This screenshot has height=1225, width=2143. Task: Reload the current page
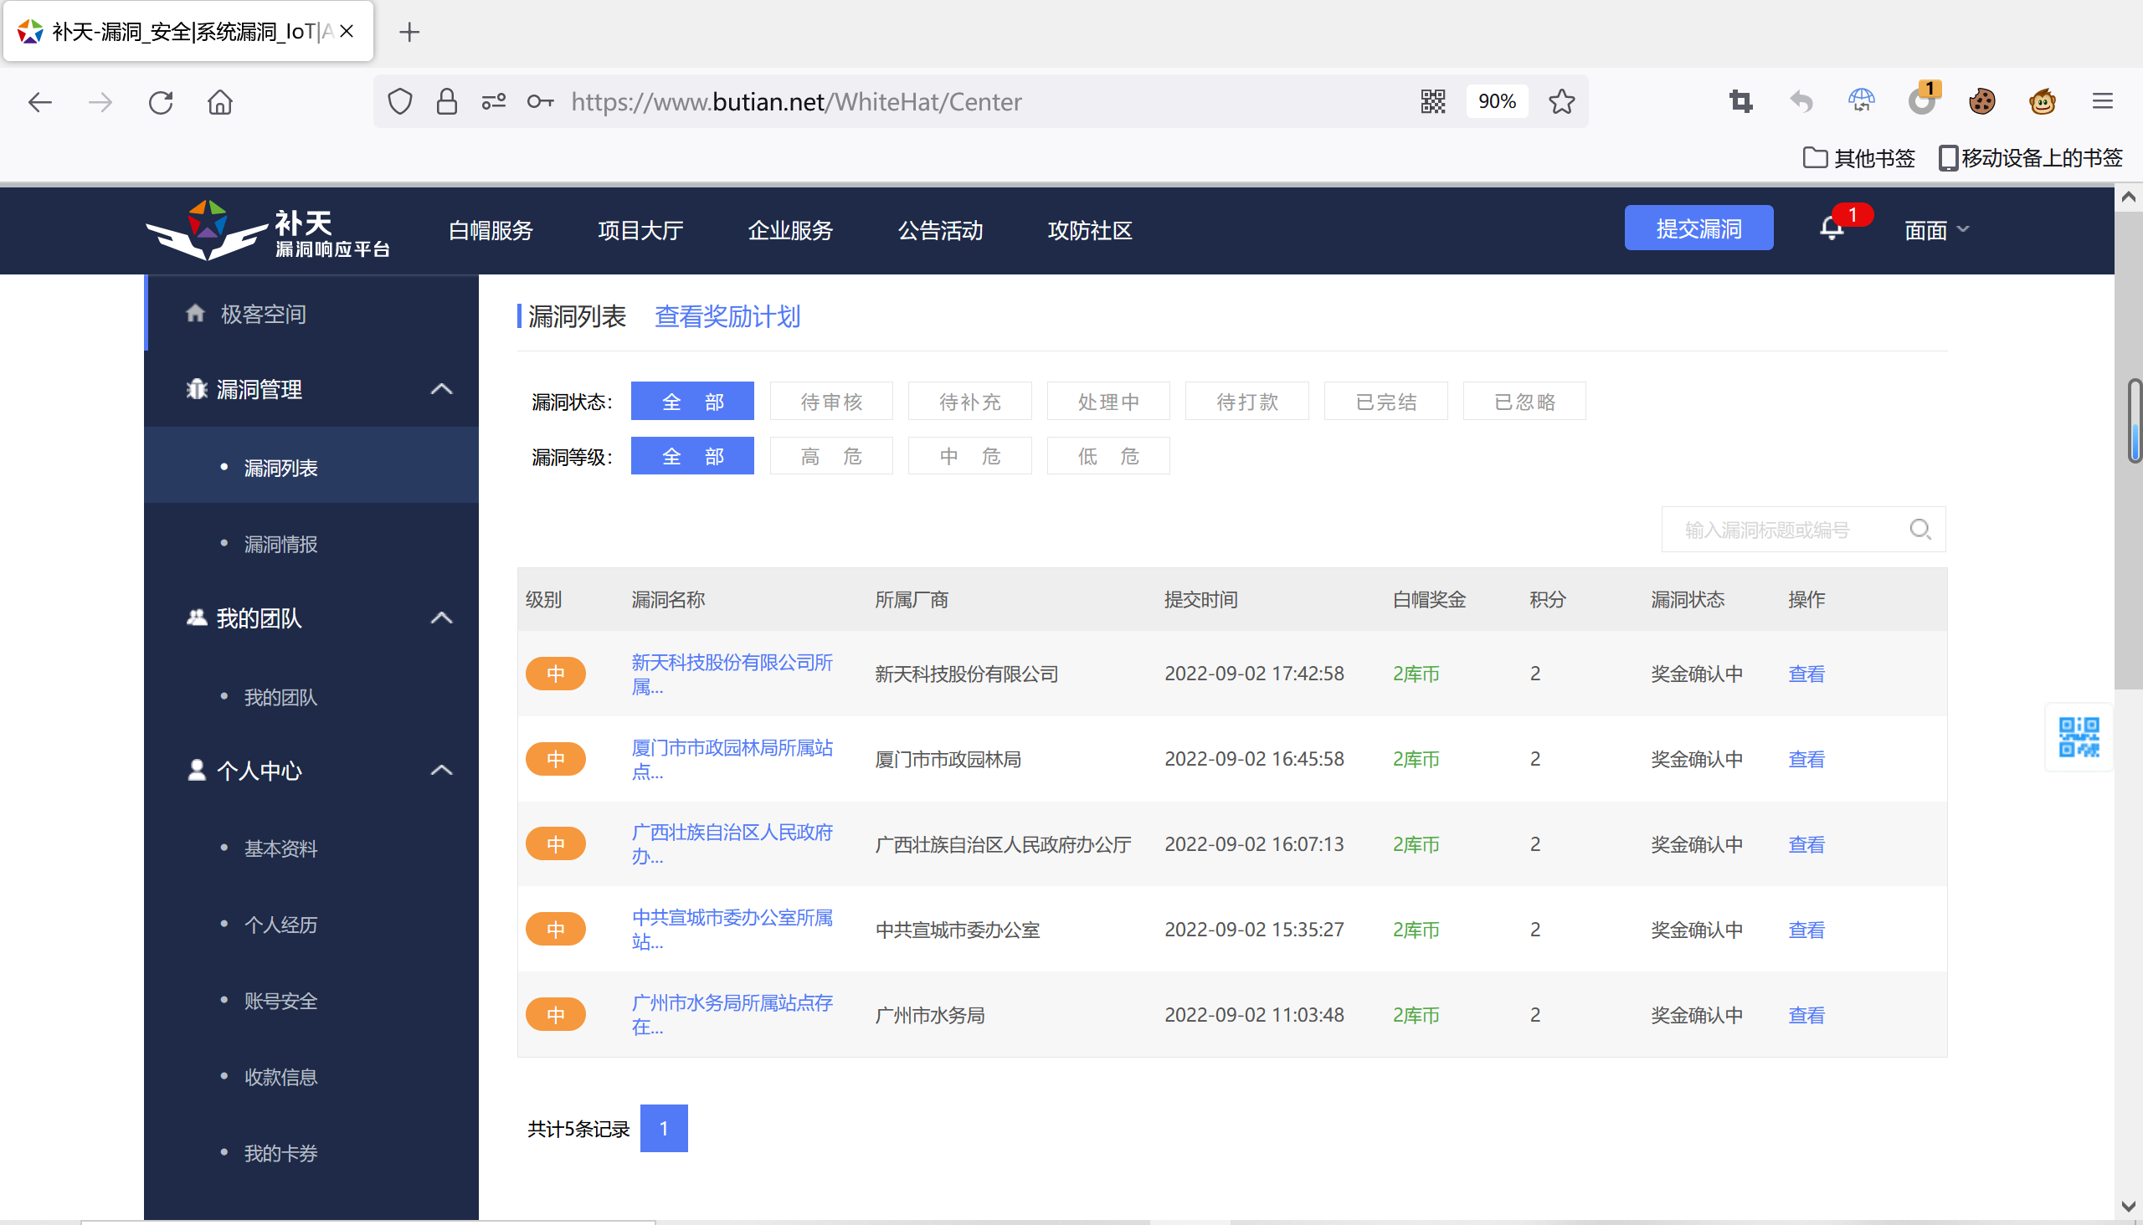tap(161, 103)
